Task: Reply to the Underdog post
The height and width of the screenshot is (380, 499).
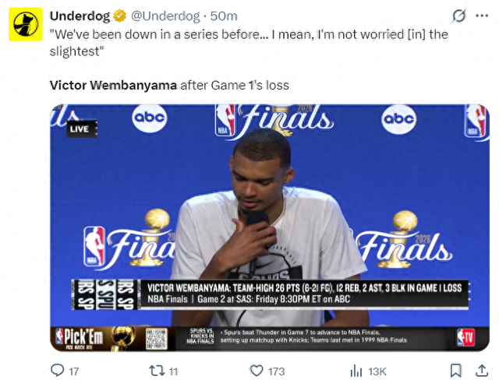Action: coord(58,371)
